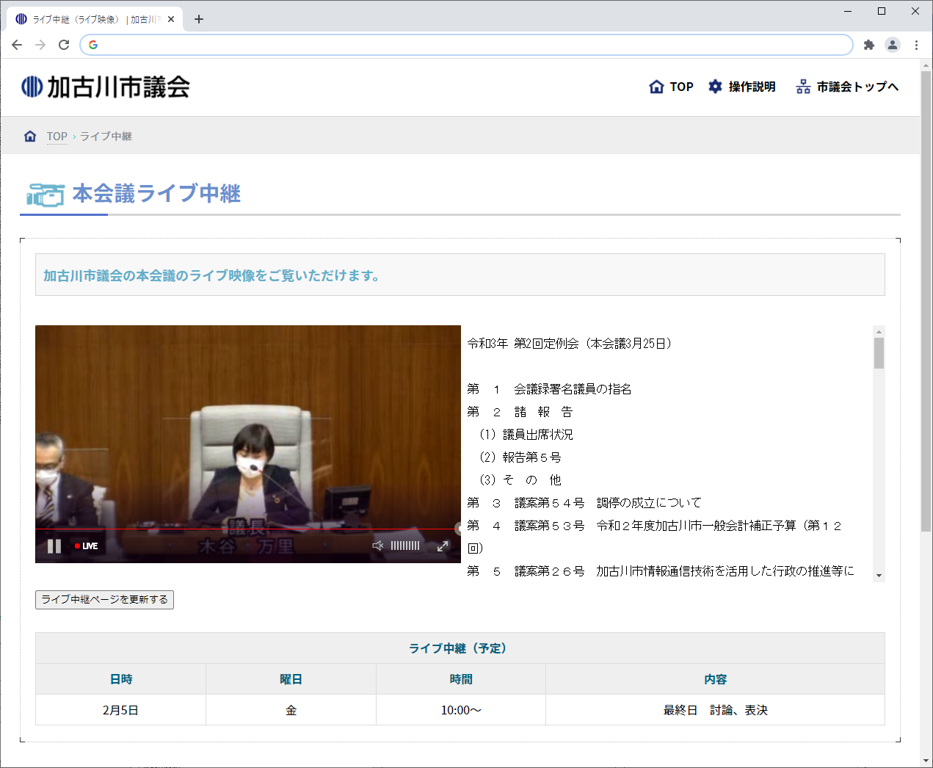The width and height of the screenshot is (933, 768).
Task: Click agenda item 議案第54号 調停の成立について
Action: pyautogui.click(x=608, y=503)
